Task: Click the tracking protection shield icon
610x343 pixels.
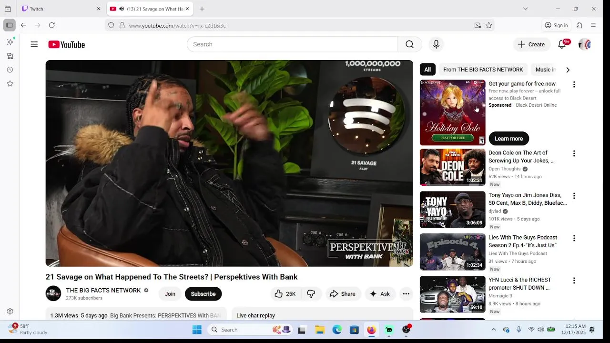Action: (111, 25)
